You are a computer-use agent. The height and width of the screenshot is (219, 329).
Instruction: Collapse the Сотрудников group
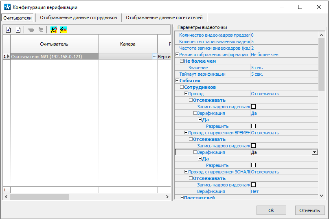tap(182, 87)
